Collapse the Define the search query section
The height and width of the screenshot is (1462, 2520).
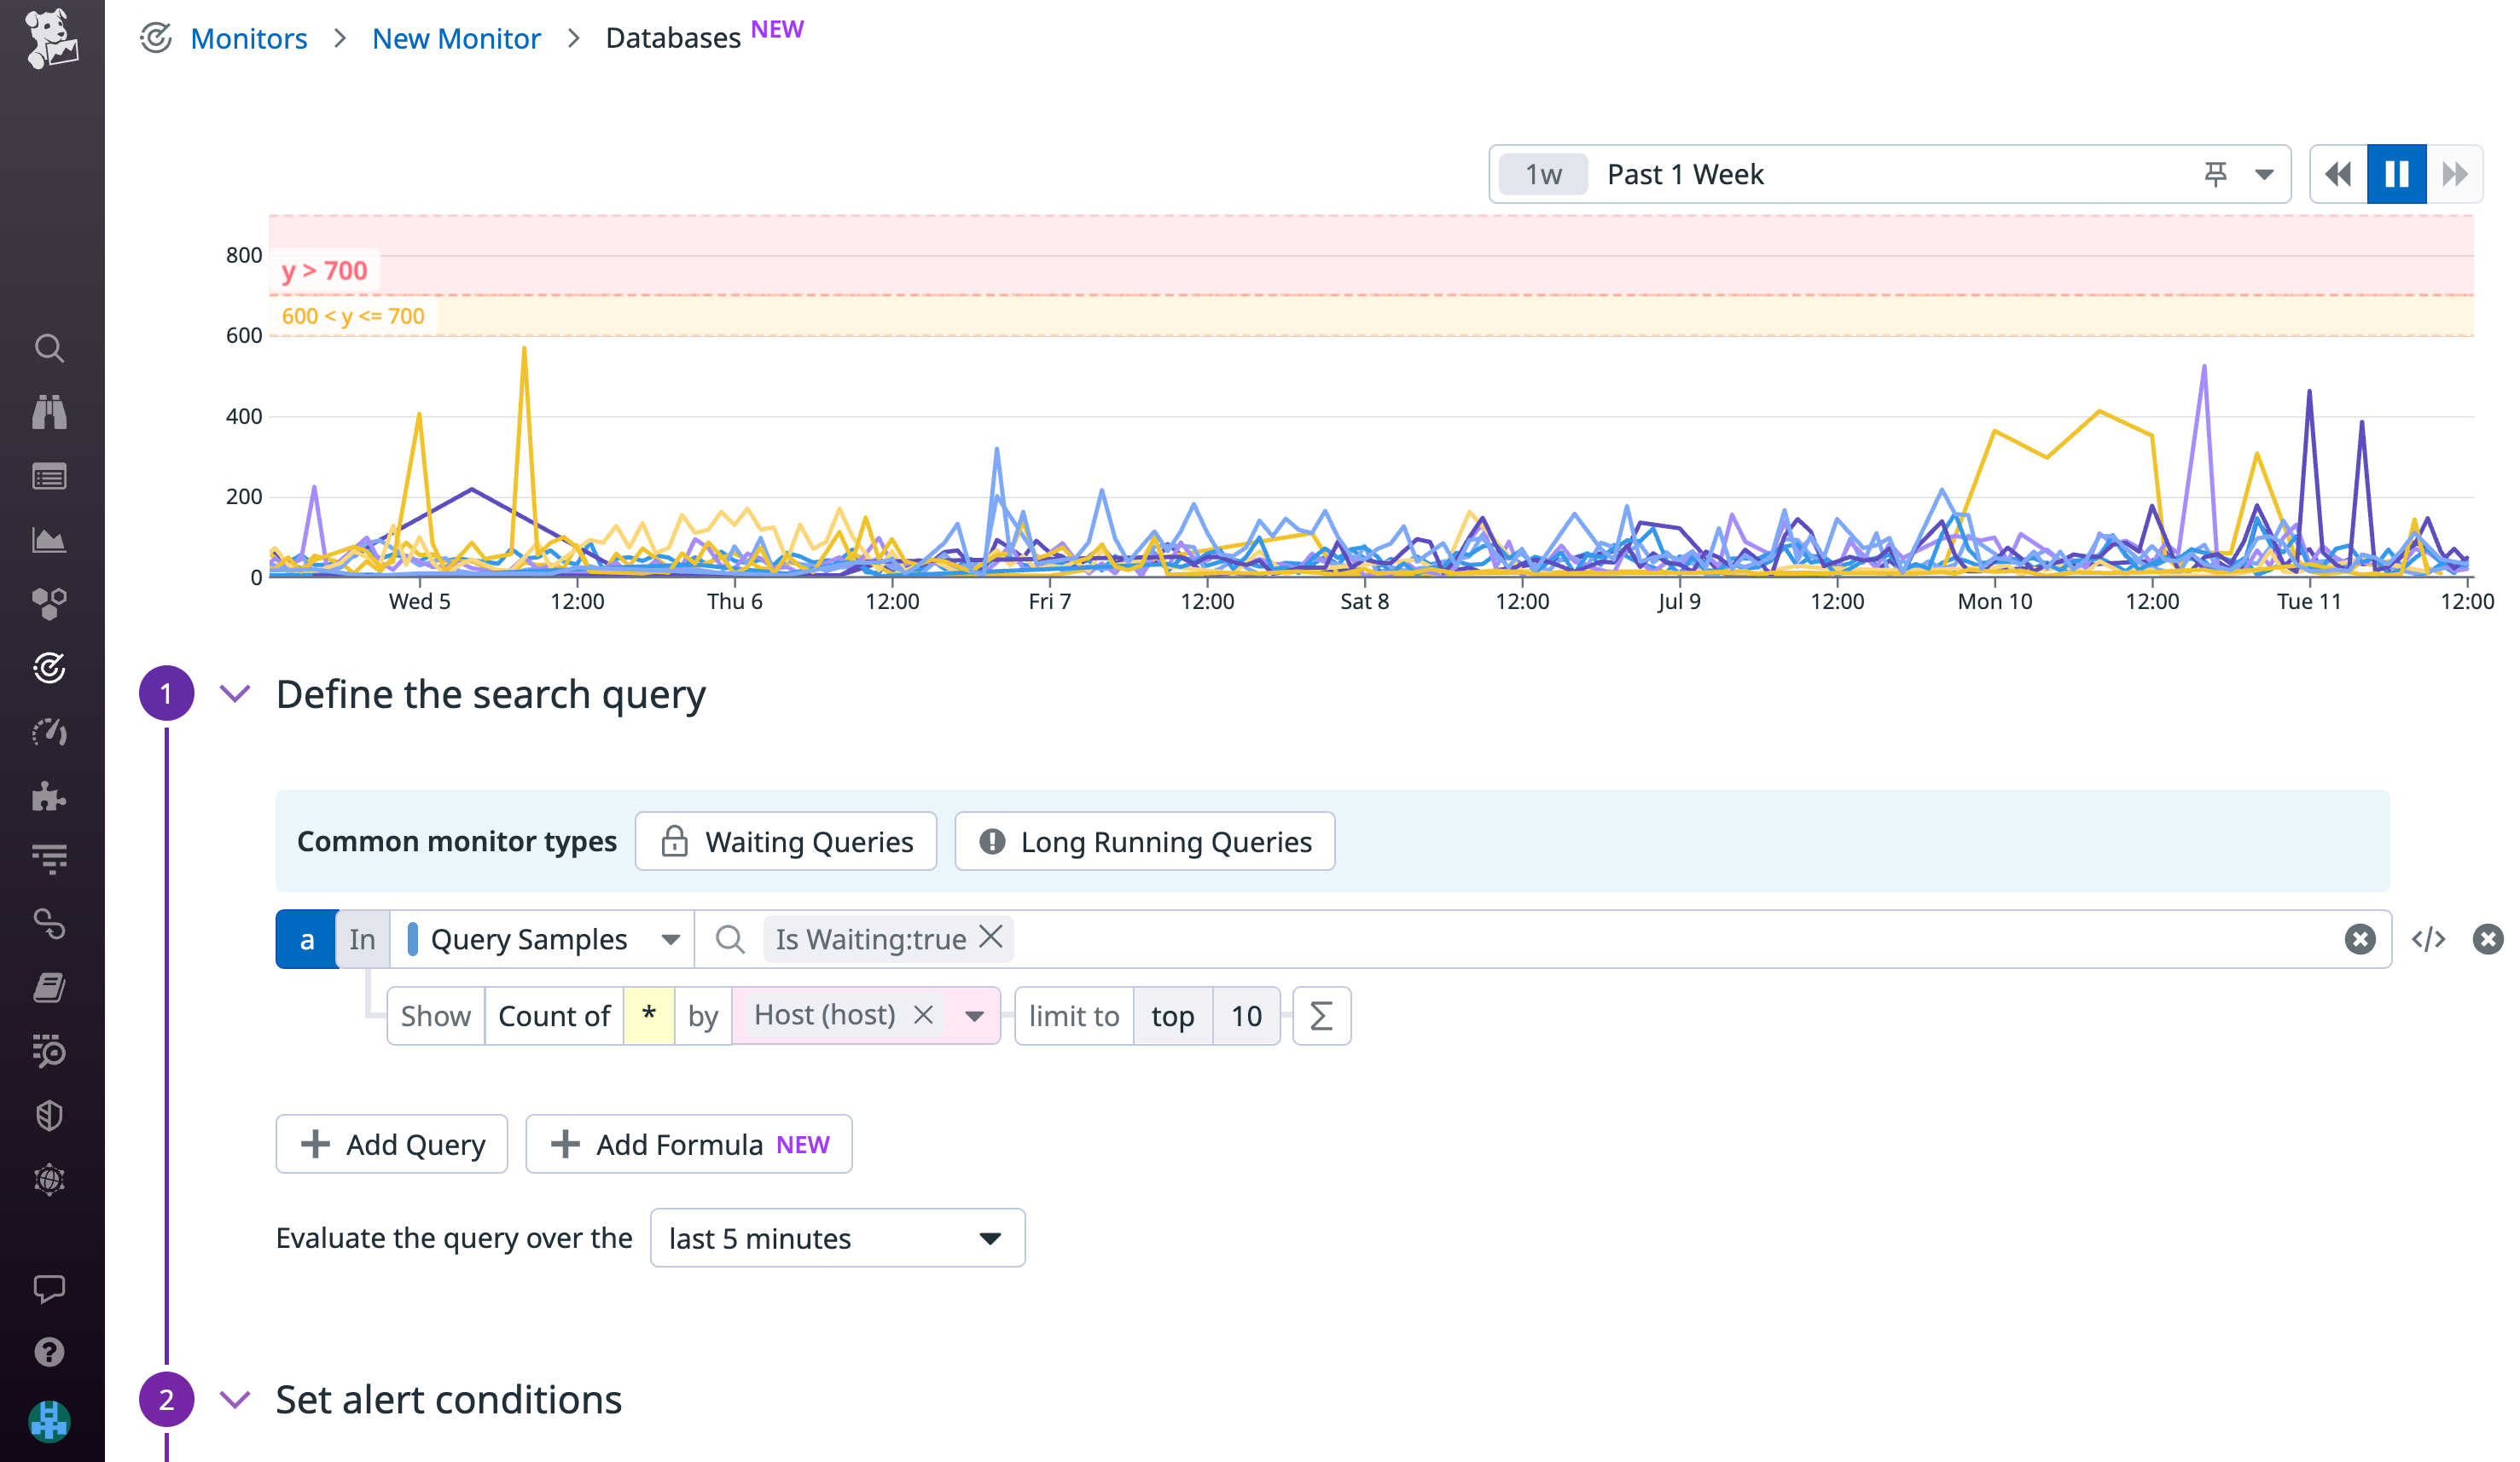(x=236, y=693)
